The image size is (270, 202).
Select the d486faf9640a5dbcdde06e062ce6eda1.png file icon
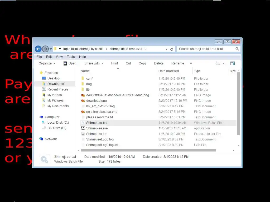point(83,95)
